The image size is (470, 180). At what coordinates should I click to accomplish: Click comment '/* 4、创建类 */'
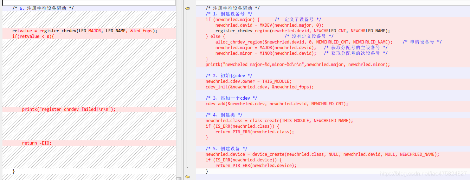tap(224, 115)
